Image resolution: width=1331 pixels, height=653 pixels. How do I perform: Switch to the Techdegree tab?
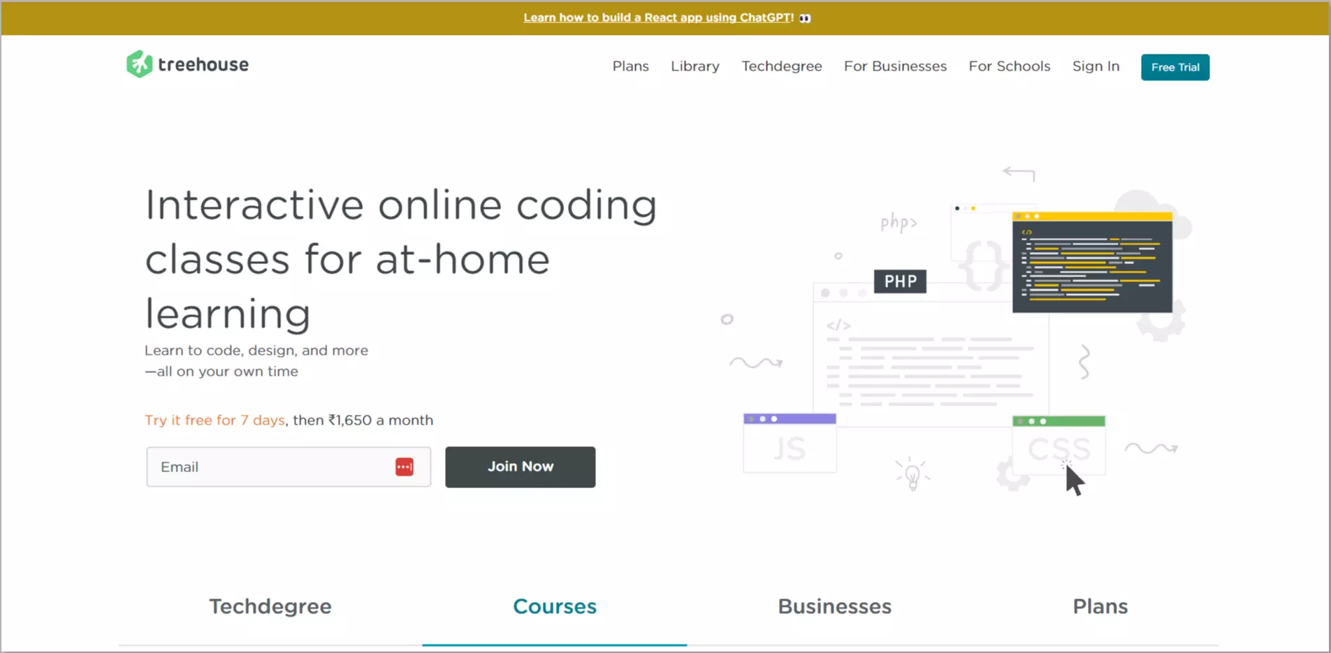tap(270, 606)
